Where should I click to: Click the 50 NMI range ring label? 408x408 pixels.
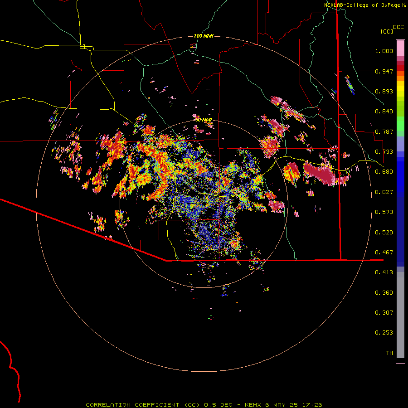[204, 120]
